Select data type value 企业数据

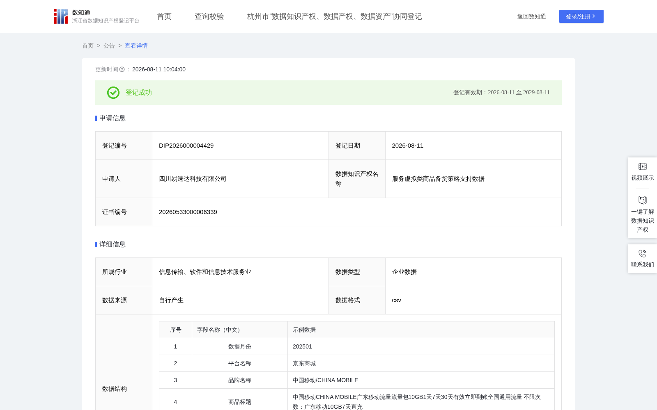pos(404,272)
